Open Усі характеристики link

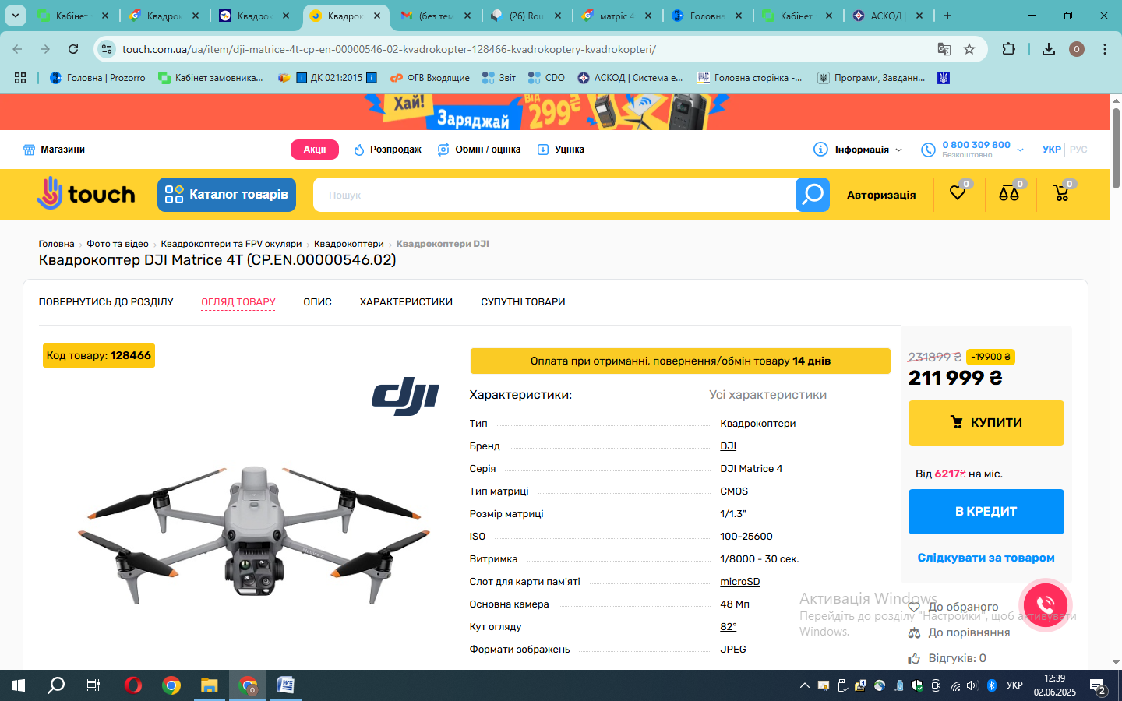click(x=767, y=395)
